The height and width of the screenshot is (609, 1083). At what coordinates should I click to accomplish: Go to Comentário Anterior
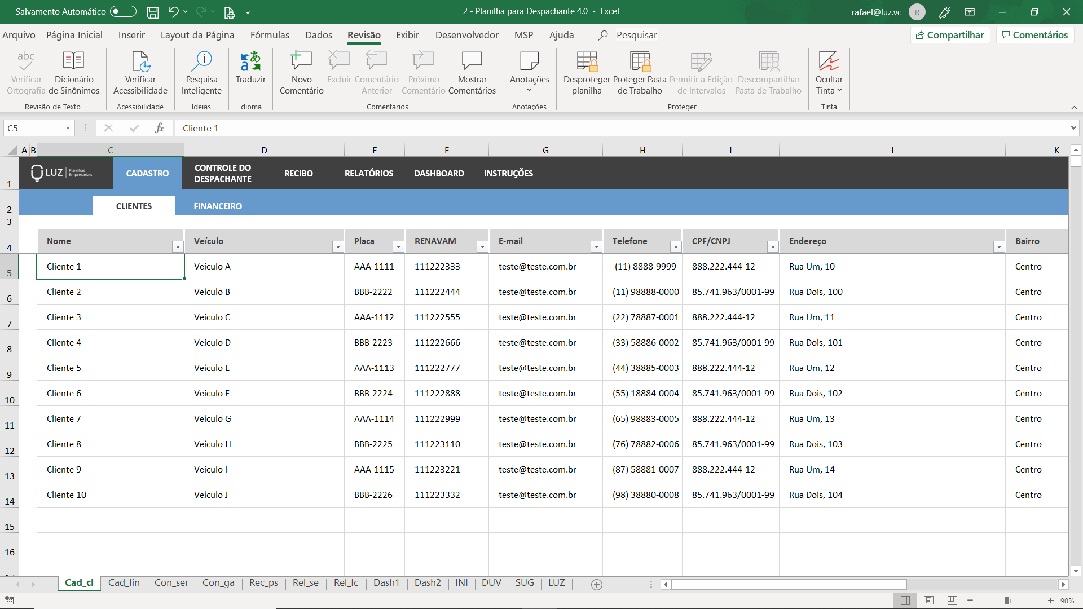click(x=377, y=73)
